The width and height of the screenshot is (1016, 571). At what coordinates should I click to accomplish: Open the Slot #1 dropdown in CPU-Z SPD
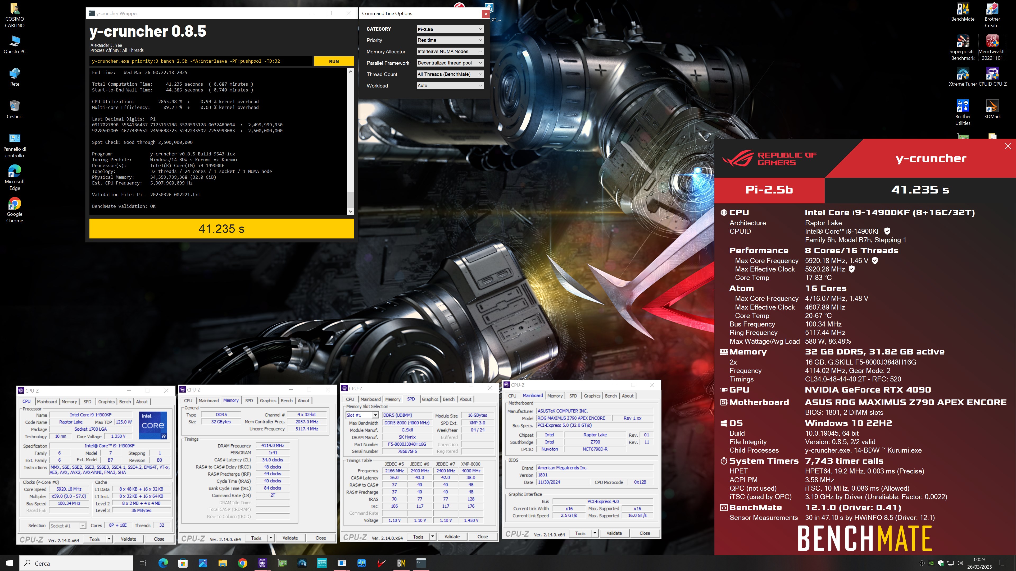362,415
